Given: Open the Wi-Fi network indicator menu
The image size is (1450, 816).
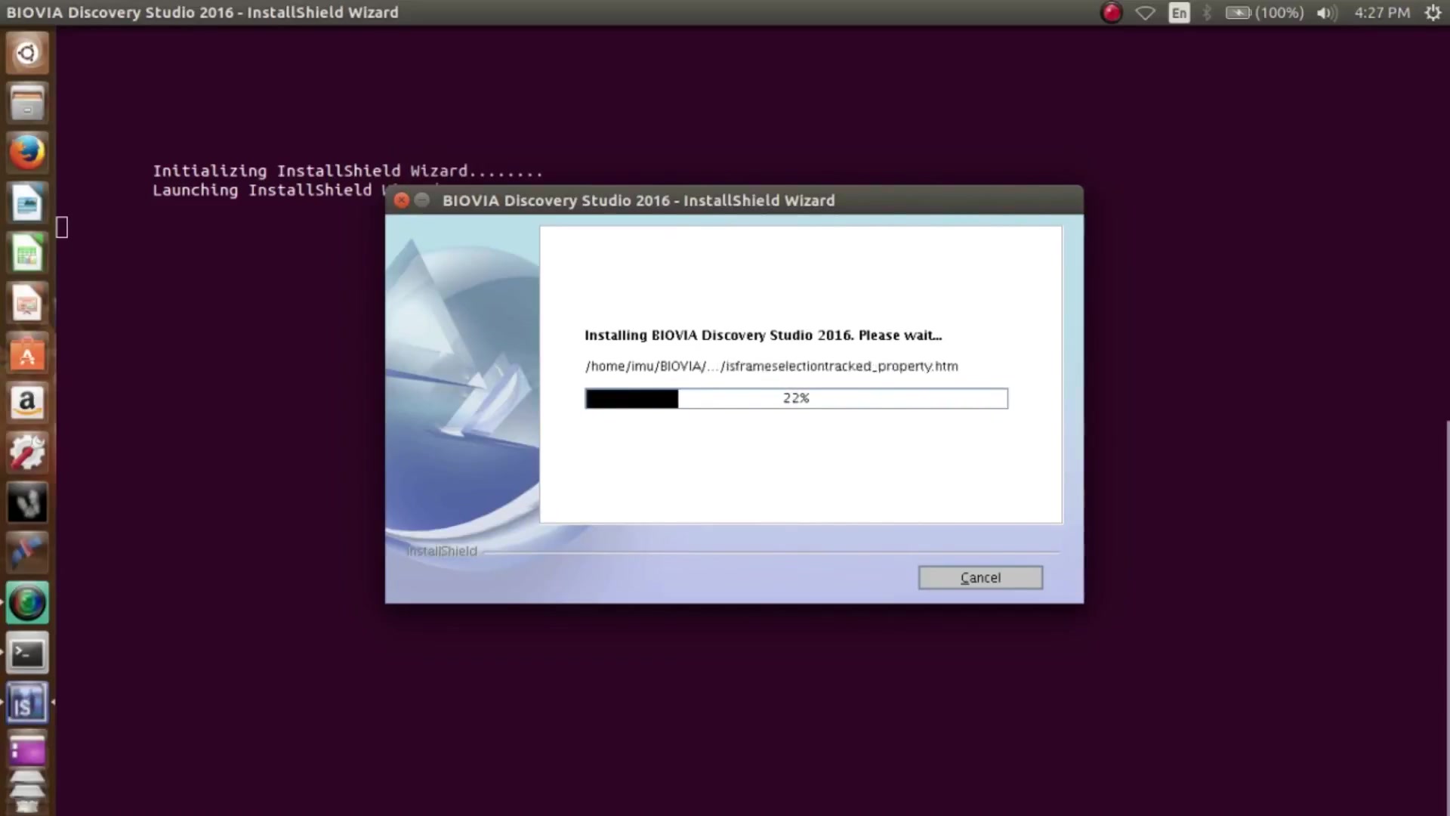Looking at the screenshot, I should tap(1145, 13).
